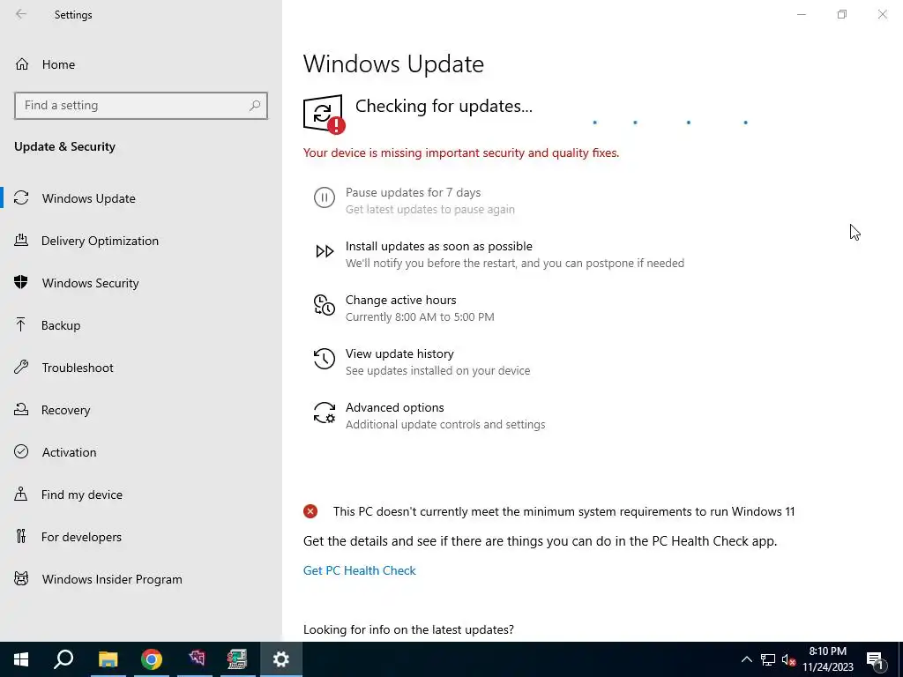Viewport: 903px width, 677px height.
Task: Focus the Find a setting search box
Action: (x=141, y=106)
